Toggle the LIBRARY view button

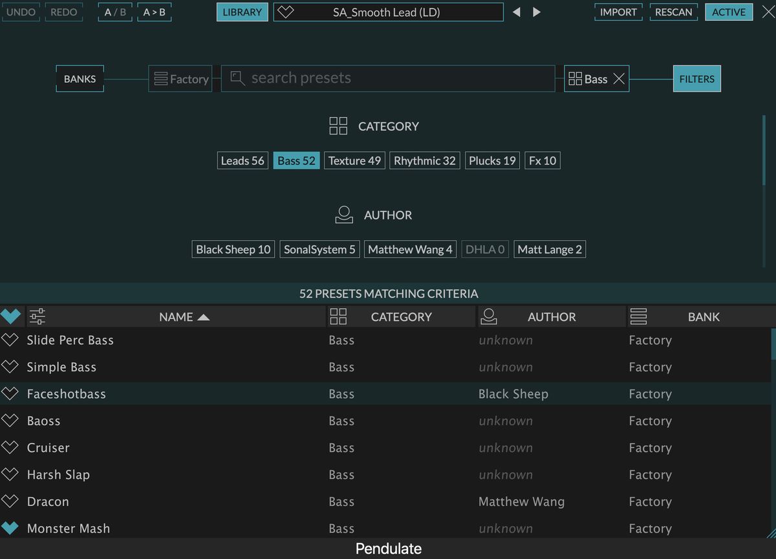click(242, 12)
